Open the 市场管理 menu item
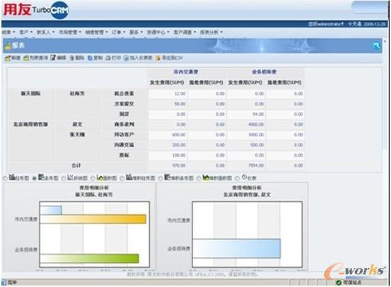This screenshot has height=287, width=391. click(x=68, y=33)
